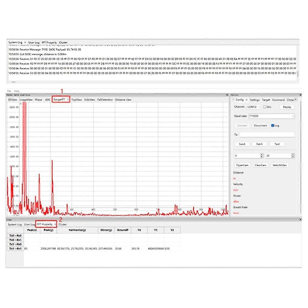Open the Channel COM12 dropdown
308x308 pixels.
click(x=254, y=107)
